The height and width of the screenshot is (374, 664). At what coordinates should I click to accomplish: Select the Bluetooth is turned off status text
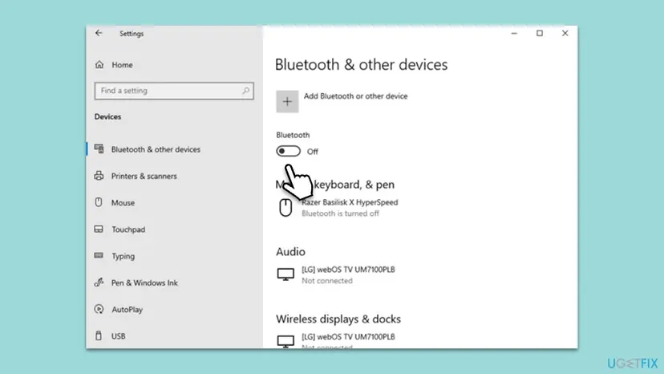click(340, 213)
